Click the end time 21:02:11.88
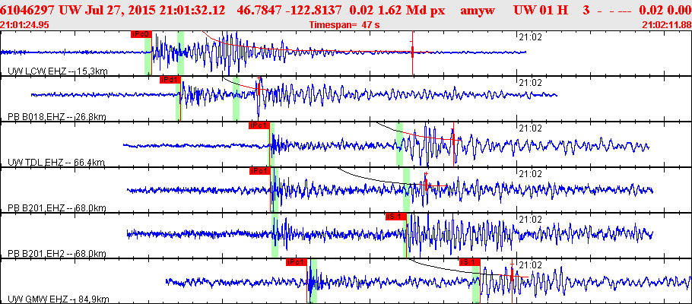This screenshot has width=692, height=304. [x=665, y=25]
